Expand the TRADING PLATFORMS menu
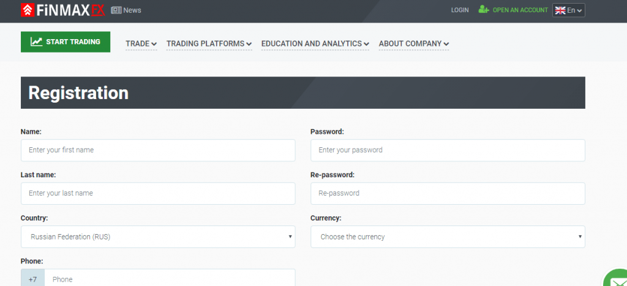 [x=209, y=44]
